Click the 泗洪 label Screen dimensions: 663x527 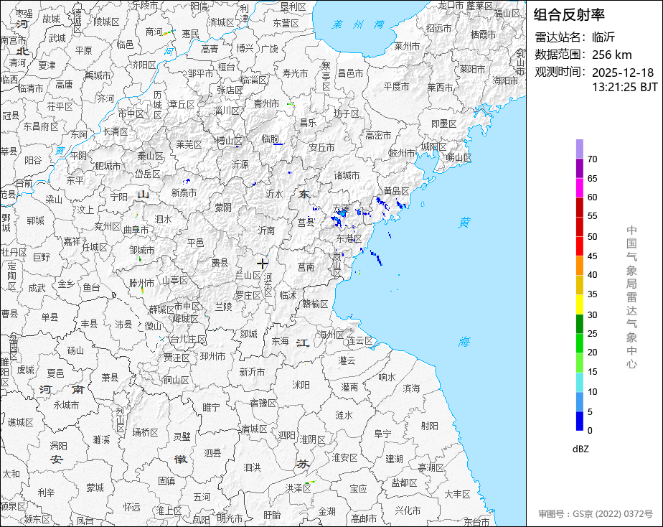252,467
